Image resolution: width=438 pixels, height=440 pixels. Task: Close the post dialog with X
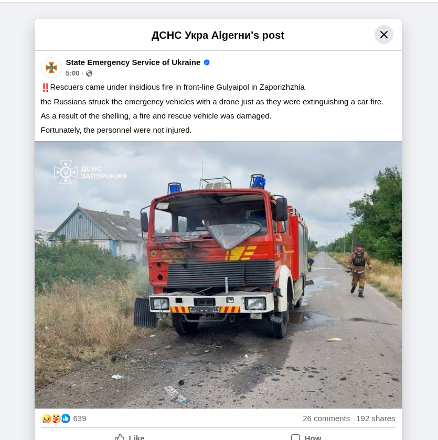[x=383, y=35]
